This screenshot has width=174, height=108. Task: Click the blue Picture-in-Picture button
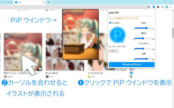pyautogui.click(x=132, y=65)
